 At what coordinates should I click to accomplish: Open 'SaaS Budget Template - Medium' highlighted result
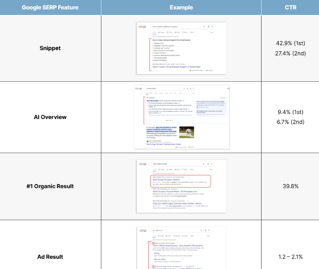pos(167,179)
